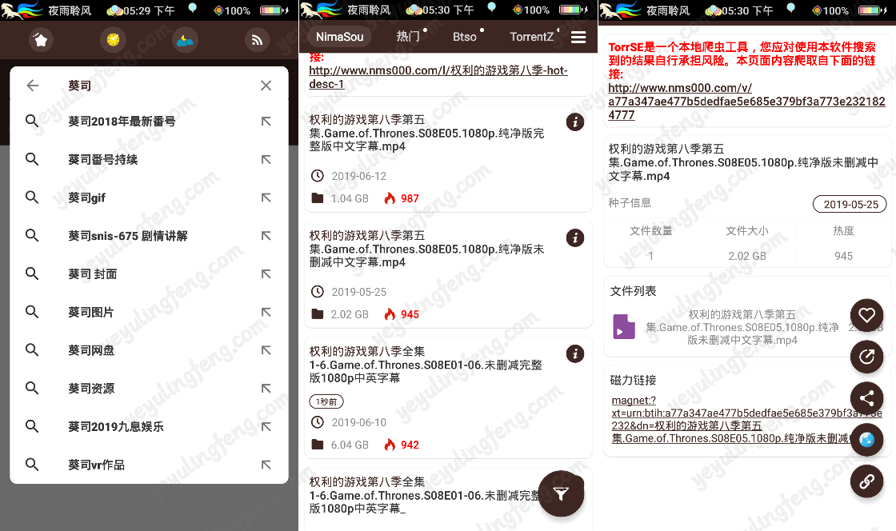
Task: Clear the search text with X icon
Action: [266, 86]
